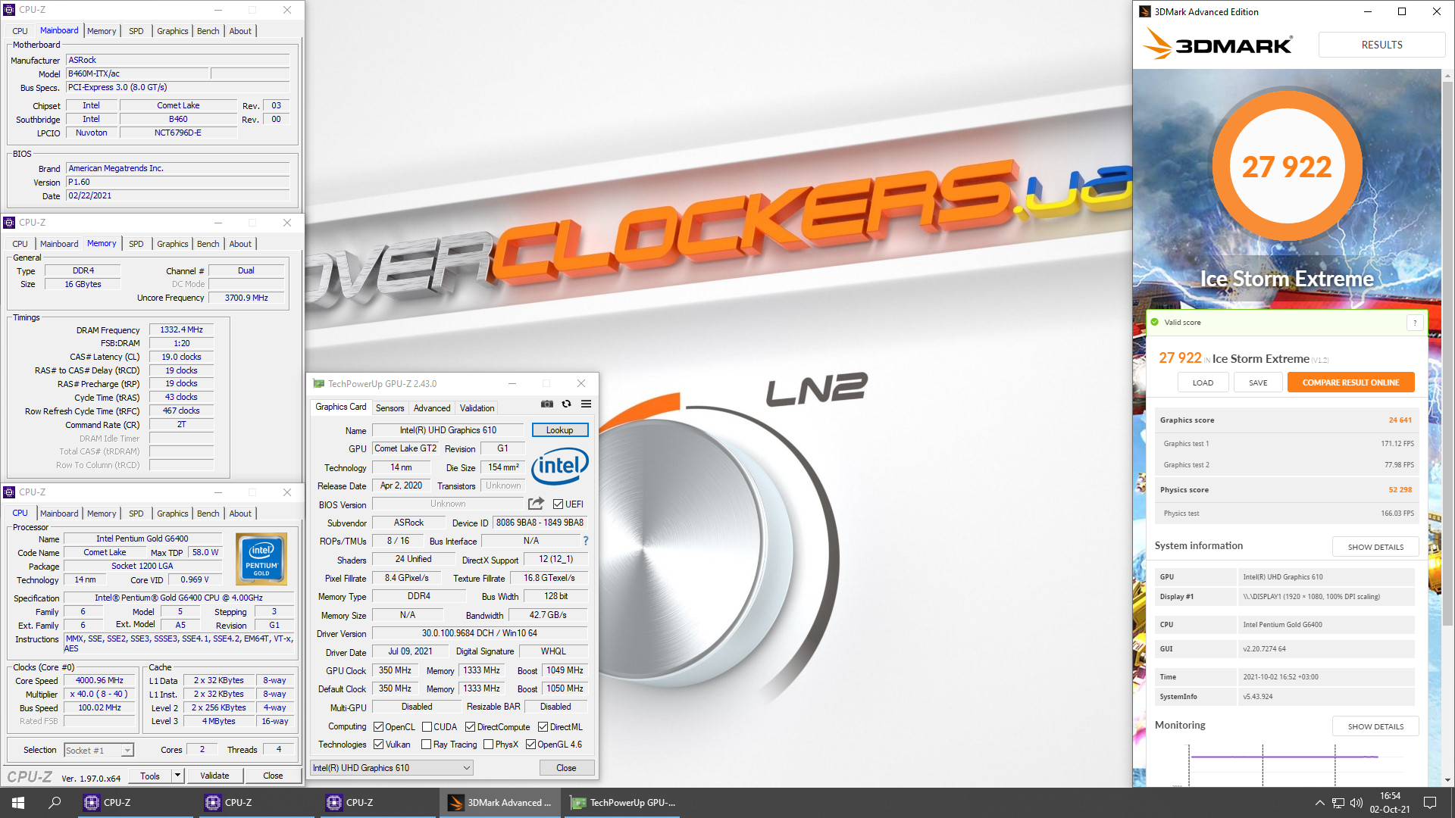Switch to Sensors tab in GPU-Z
This screenshot has width=1455, height=818.
click(x=390, y=408)
